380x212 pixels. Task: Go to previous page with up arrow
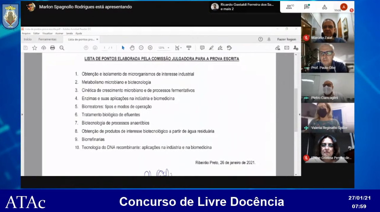click(86, 48)
